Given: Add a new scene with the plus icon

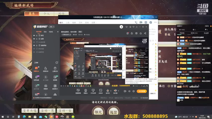Looking at the screenshot, I should (58, 32).
